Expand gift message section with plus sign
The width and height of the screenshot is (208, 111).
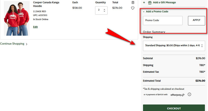144,3
